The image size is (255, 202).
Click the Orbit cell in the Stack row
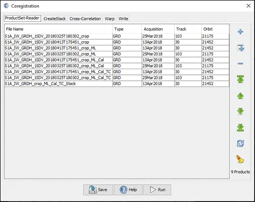215,83
